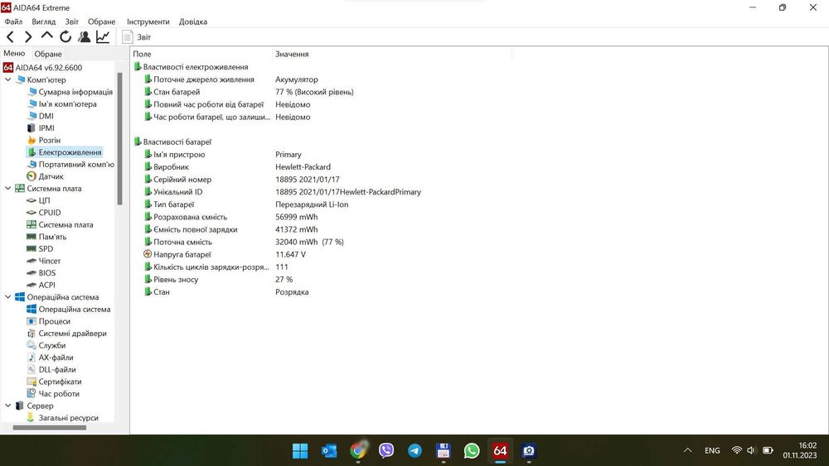Collapse the Системна плата parent tree node
Viewport: 829px width, 466px height.
point(8,188)
